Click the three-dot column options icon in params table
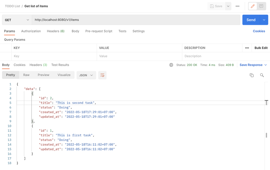 247,48
